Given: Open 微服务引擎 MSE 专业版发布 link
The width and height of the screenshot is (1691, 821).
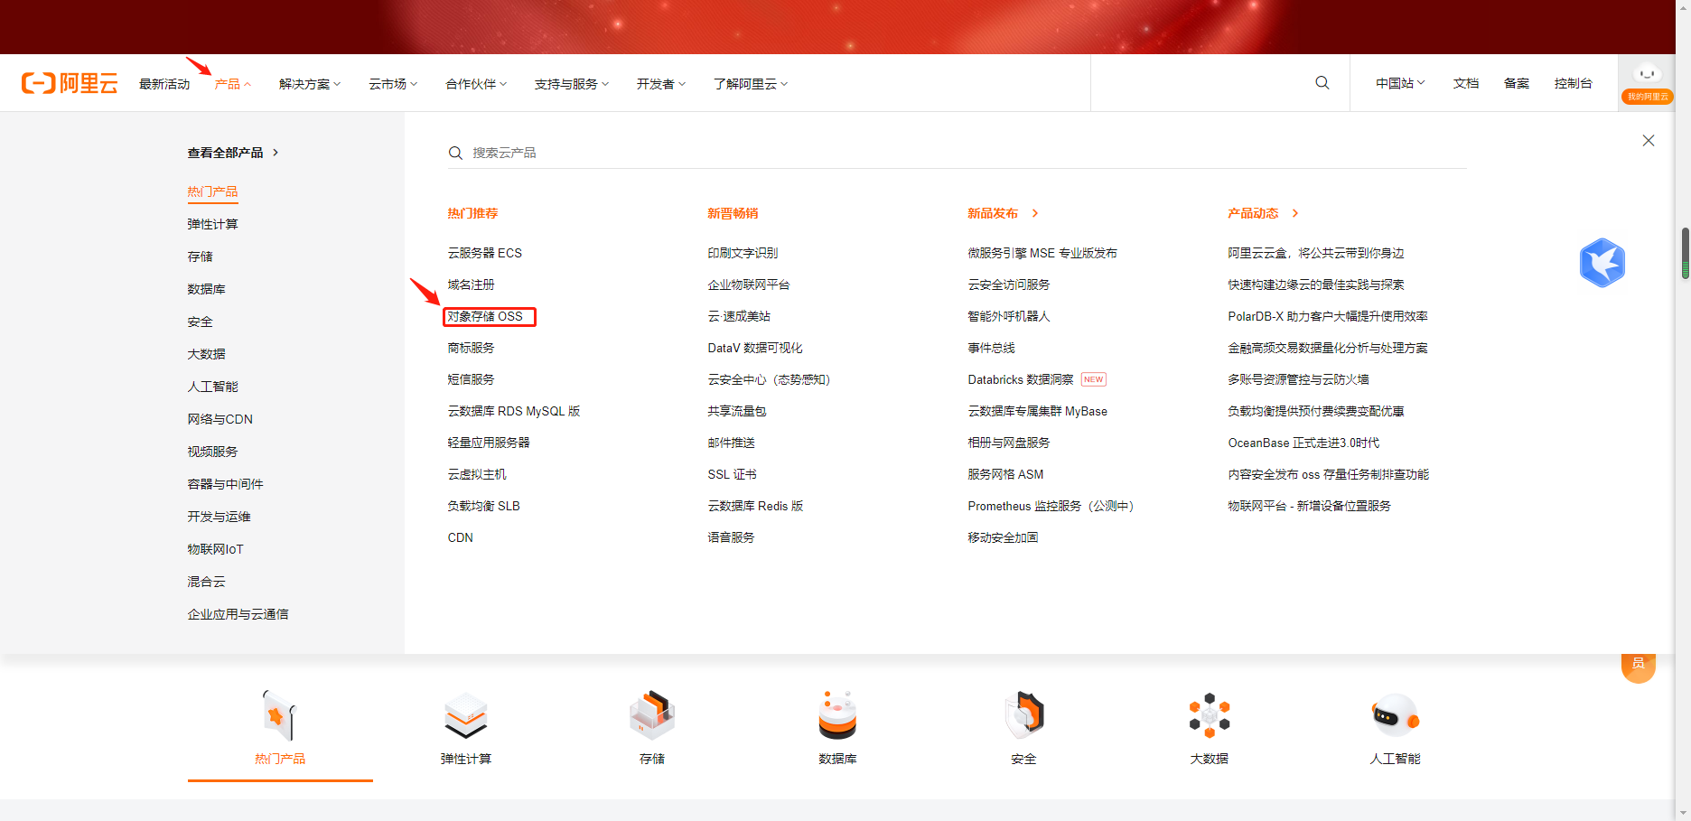Looking at the screenshot, I should pos(1042,253).
